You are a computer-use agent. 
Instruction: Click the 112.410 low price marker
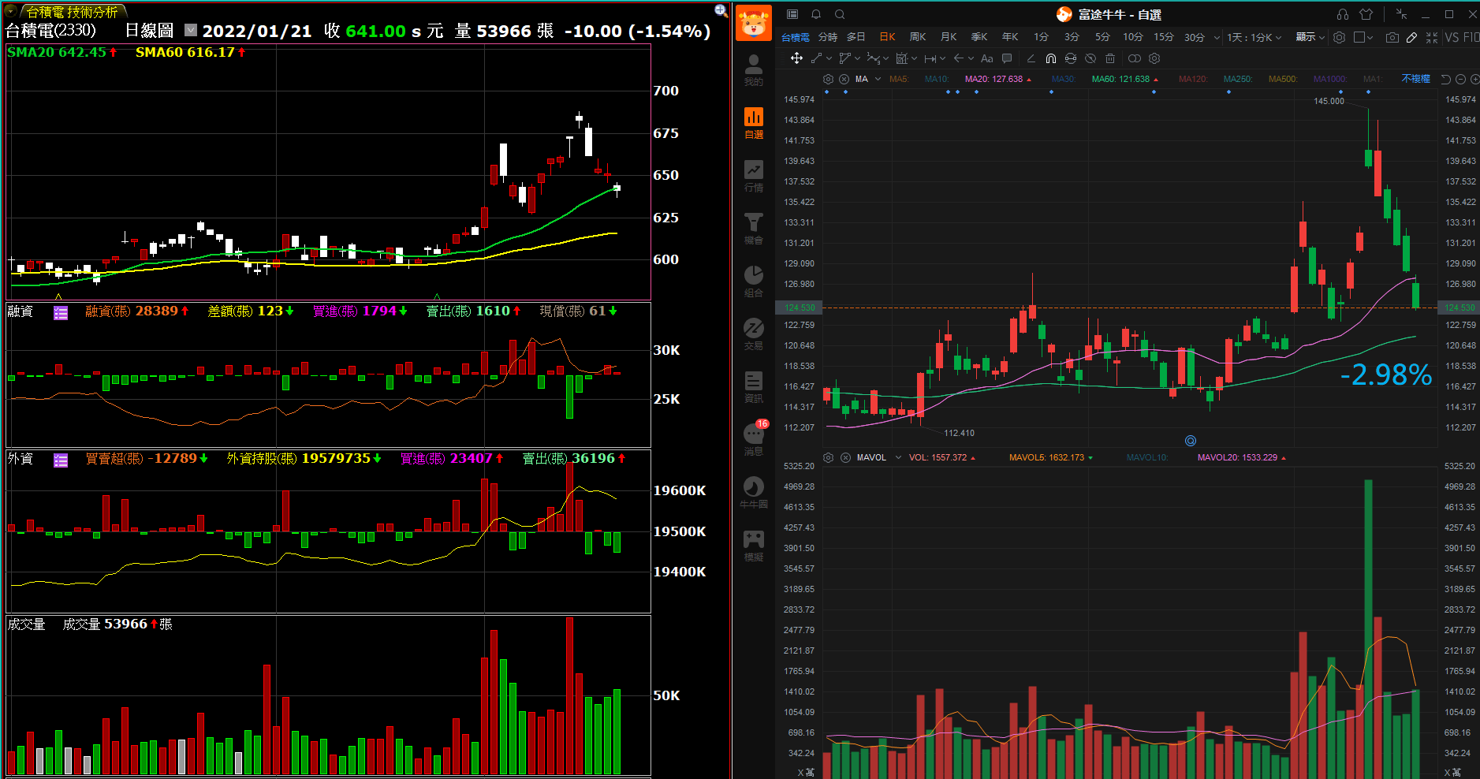tap(959, 433)
